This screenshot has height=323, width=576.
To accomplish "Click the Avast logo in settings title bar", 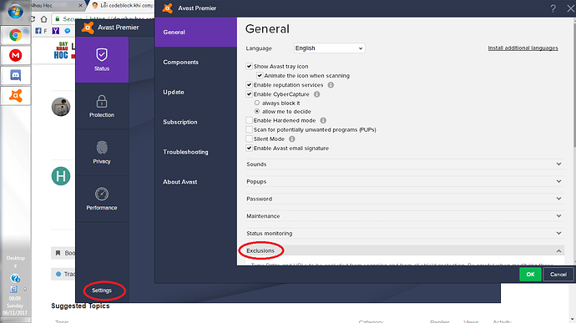I will pos(168,8).
